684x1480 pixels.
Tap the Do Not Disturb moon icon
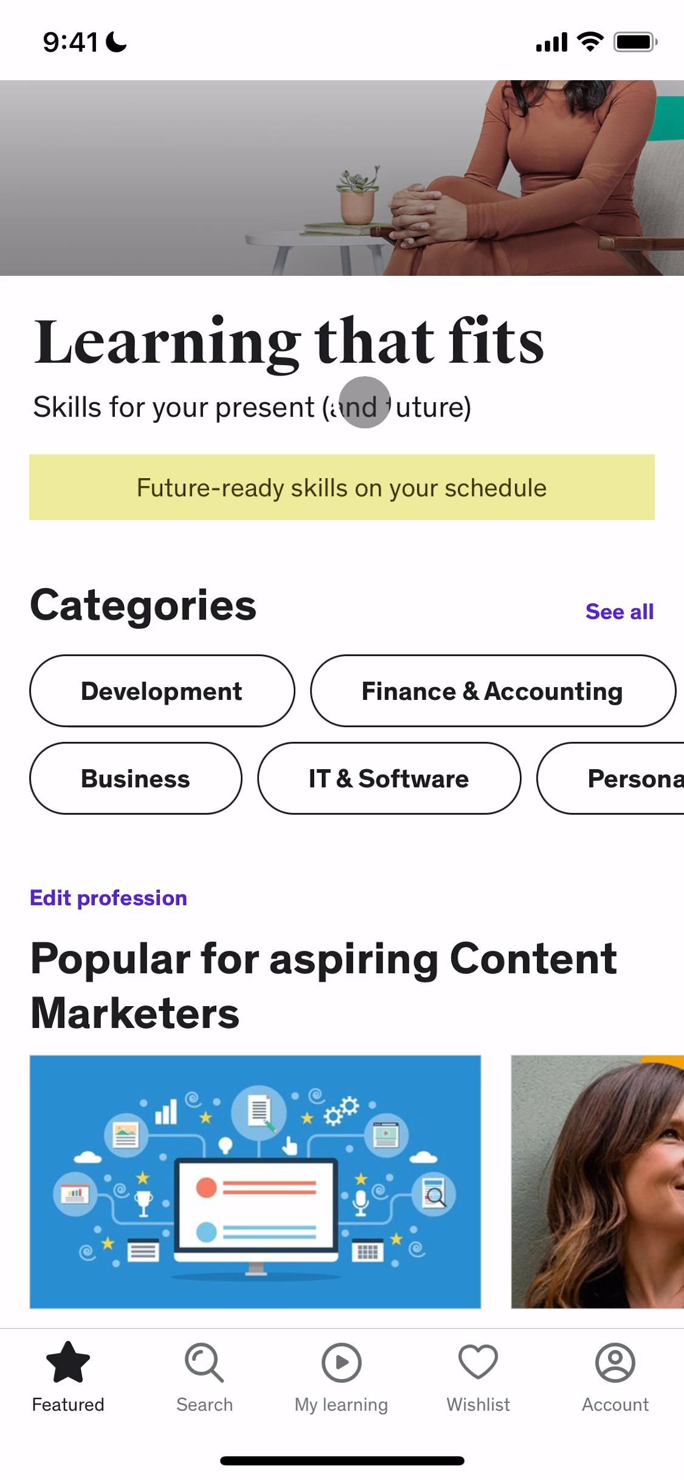[116, 43]
